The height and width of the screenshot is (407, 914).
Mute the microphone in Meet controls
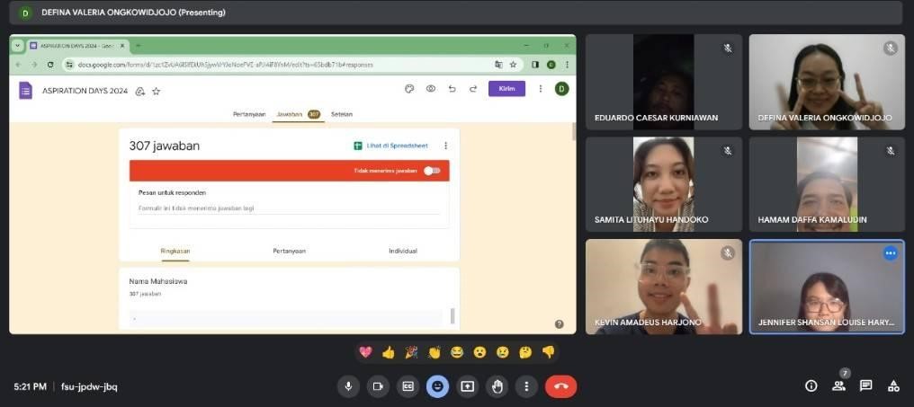coord(348,386)
